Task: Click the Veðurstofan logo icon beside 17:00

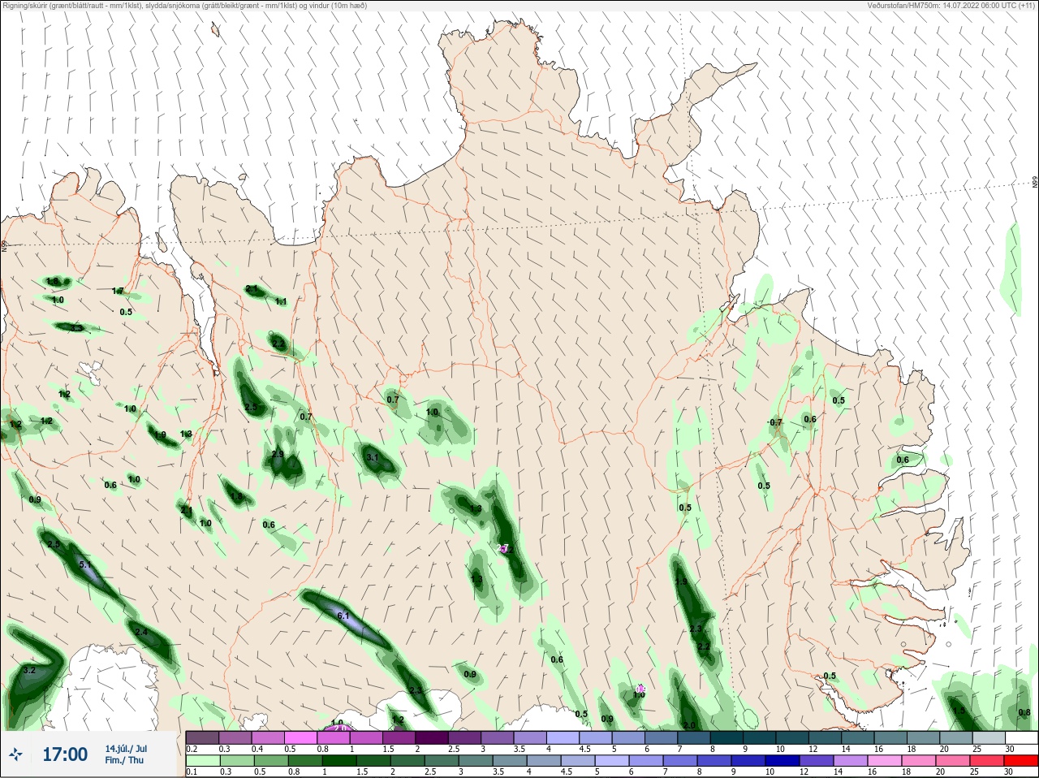Action: (x=16, y=755)
